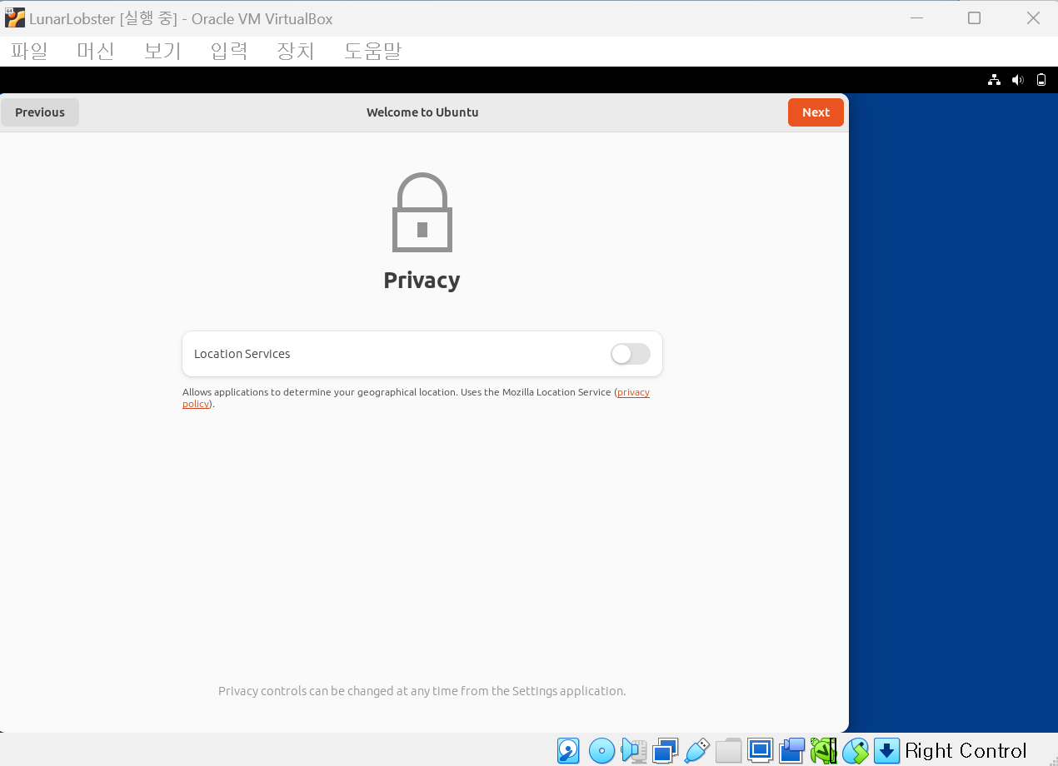Open the 도움말 menu
The image size is (1058, 766).
click(x=372, y=52)
